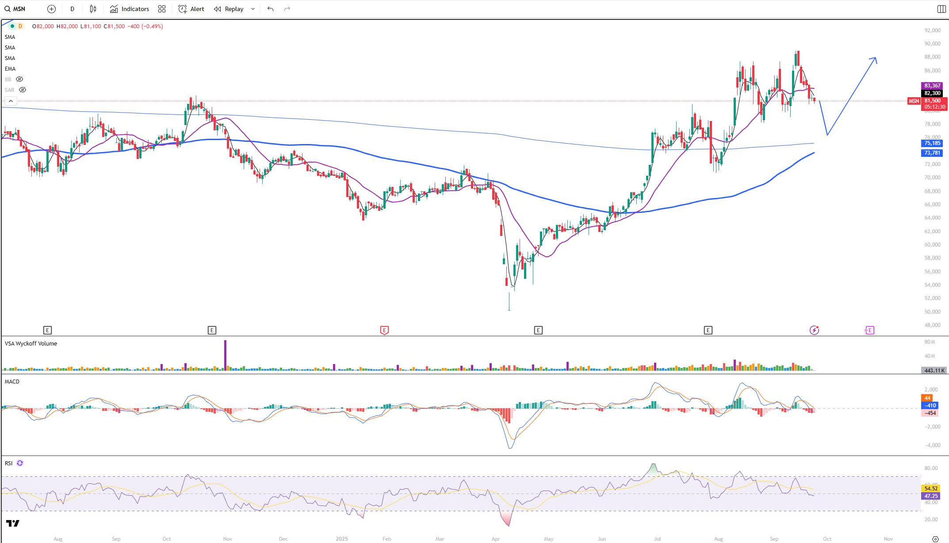Screen dimensions: 949x543
Task: Select the EMA legend label
Action: [10, 68]
